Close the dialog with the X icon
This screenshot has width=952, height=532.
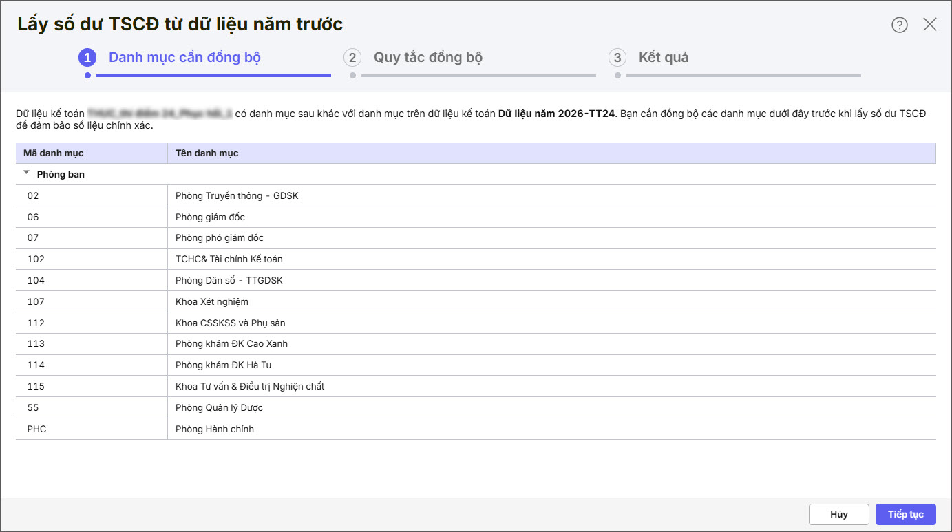coord(930,25)
